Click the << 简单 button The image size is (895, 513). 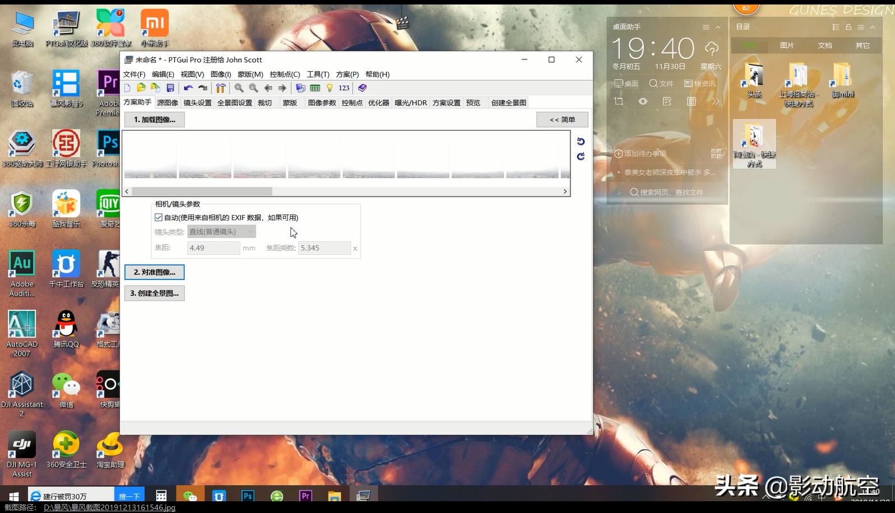click(562, 119)
